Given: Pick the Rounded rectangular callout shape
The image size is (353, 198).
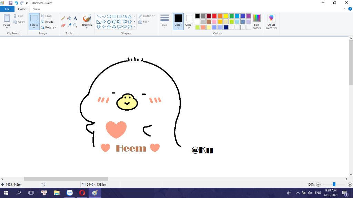Looking at the screenshot, I should tap(119, 27).
